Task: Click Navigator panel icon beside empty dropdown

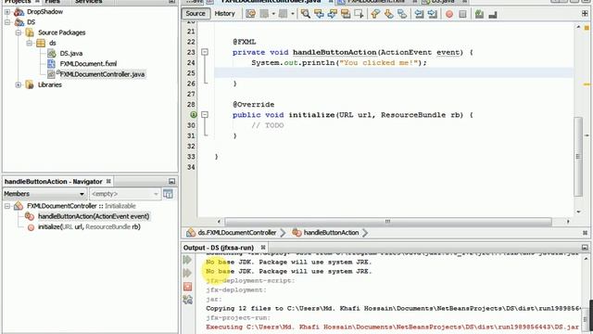Action: pos(168,194)
